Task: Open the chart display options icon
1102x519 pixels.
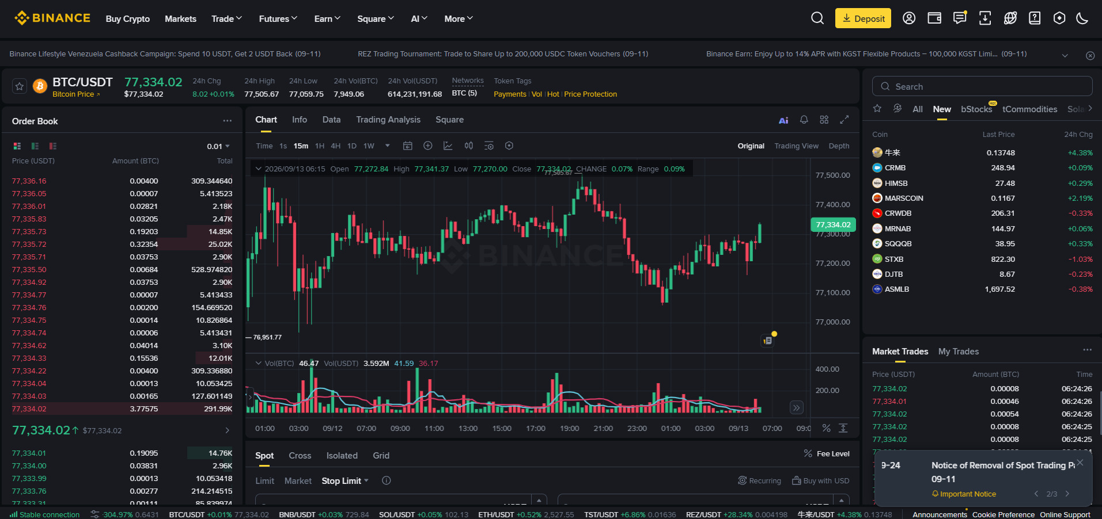Action: [x=489, y=146]
